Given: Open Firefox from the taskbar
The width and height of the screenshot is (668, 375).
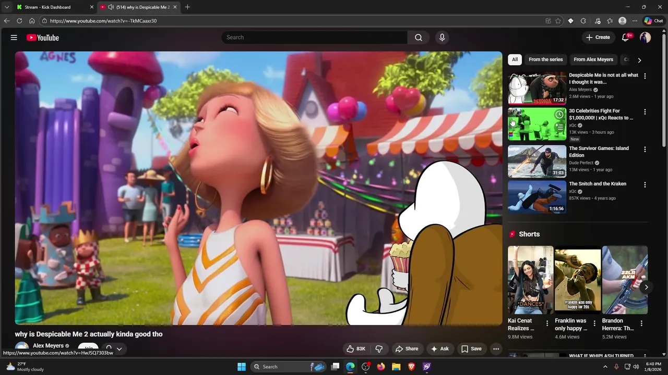Looking at the screenshot, I should pyautogui.click(x=381, y=367).
